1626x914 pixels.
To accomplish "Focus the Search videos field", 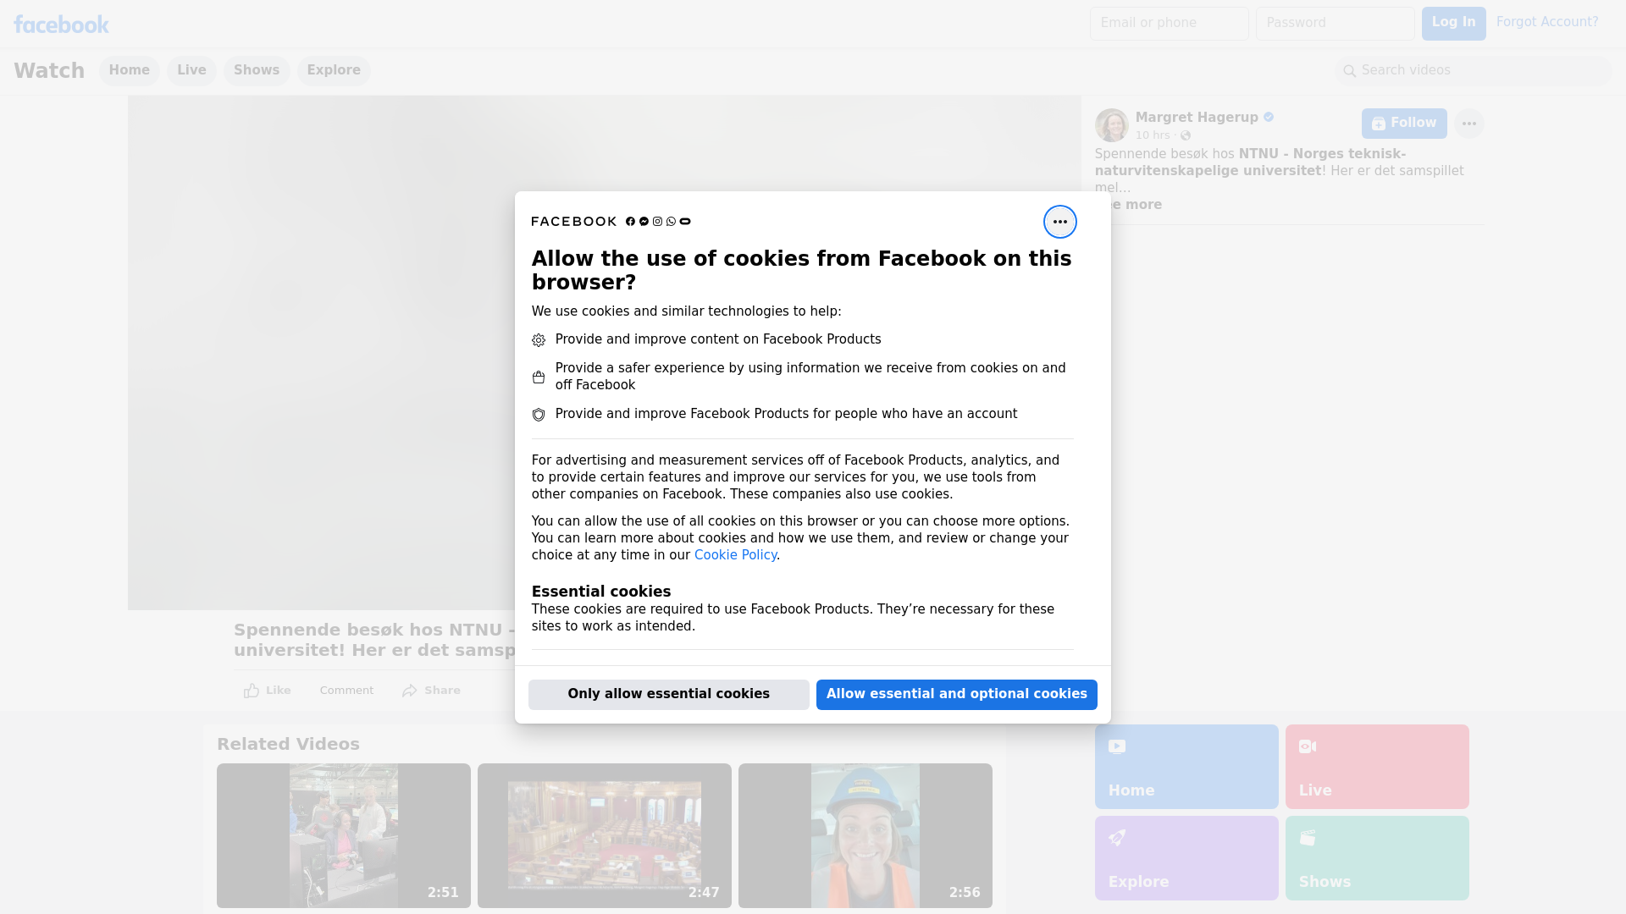I will pyautogui.click(x=1474, y=71).
